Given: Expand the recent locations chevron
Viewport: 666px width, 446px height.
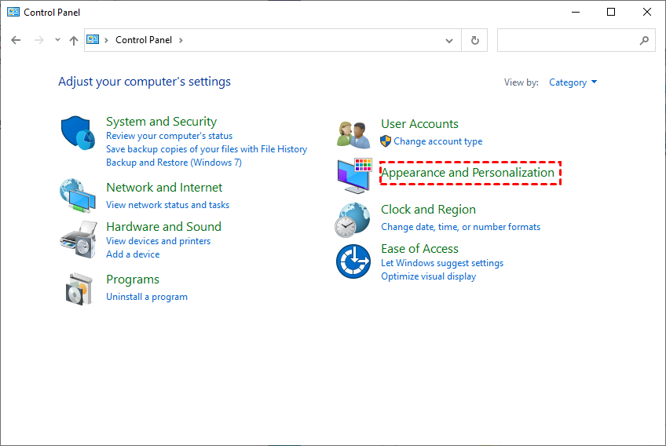Looking at the screenshot, I should pos(57,40).
